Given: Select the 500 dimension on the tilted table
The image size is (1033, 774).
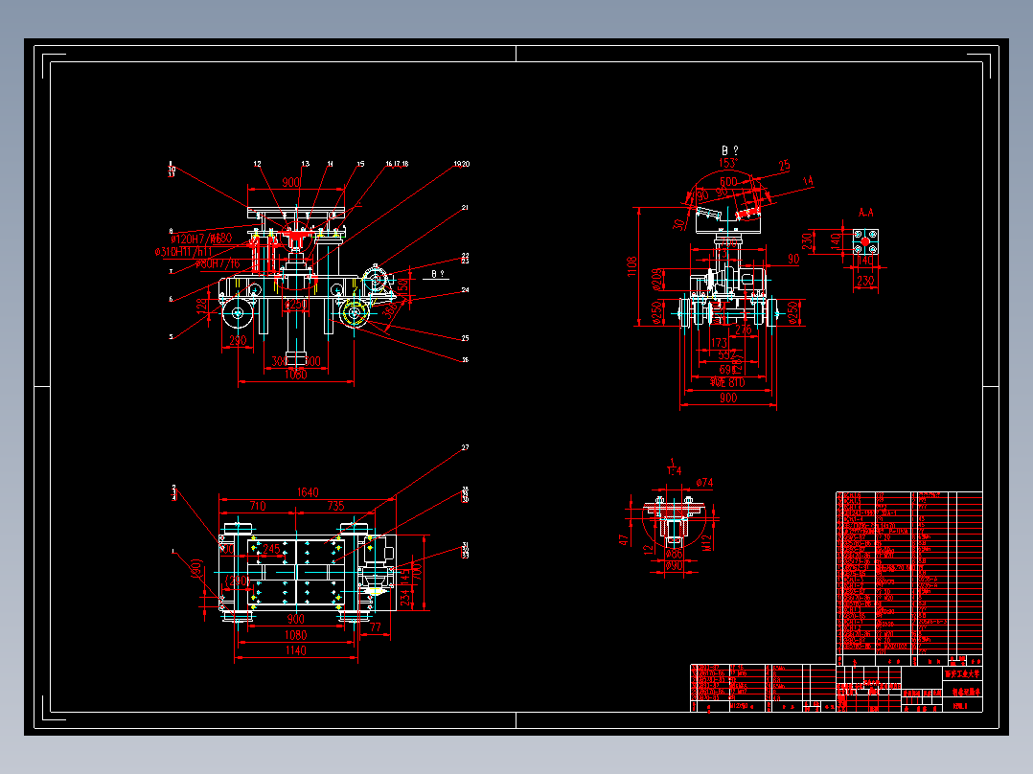Looking at the screenshot, I should point(728,181).
